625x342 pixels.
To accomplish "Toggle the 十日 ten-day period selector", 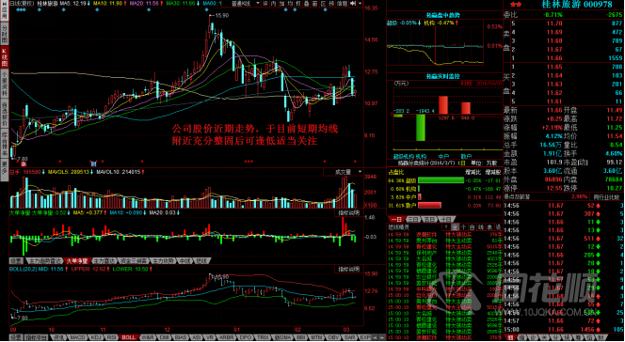I will [446, 220].
